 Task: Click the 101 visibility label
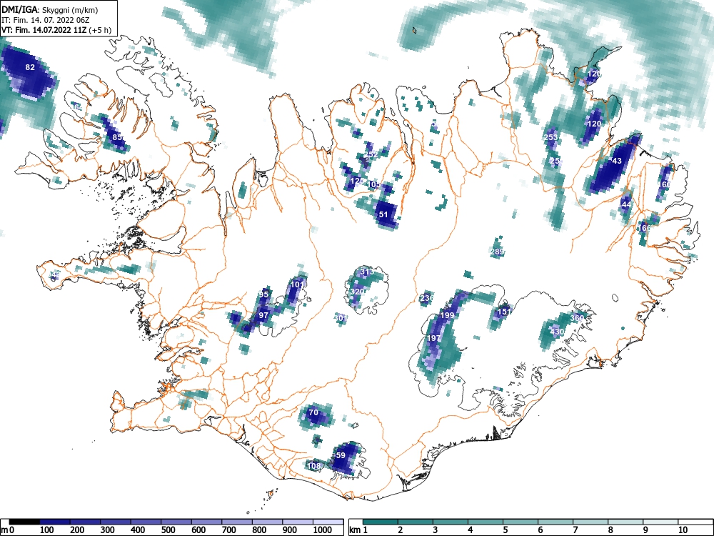[x=297, y=284]
